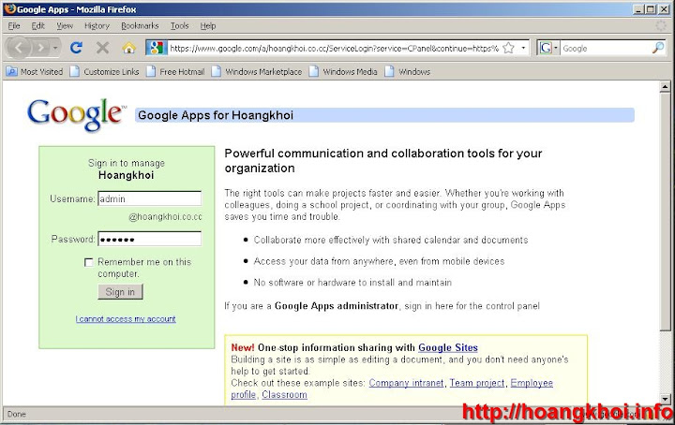Open the View menu

click(x=65, y=26)
